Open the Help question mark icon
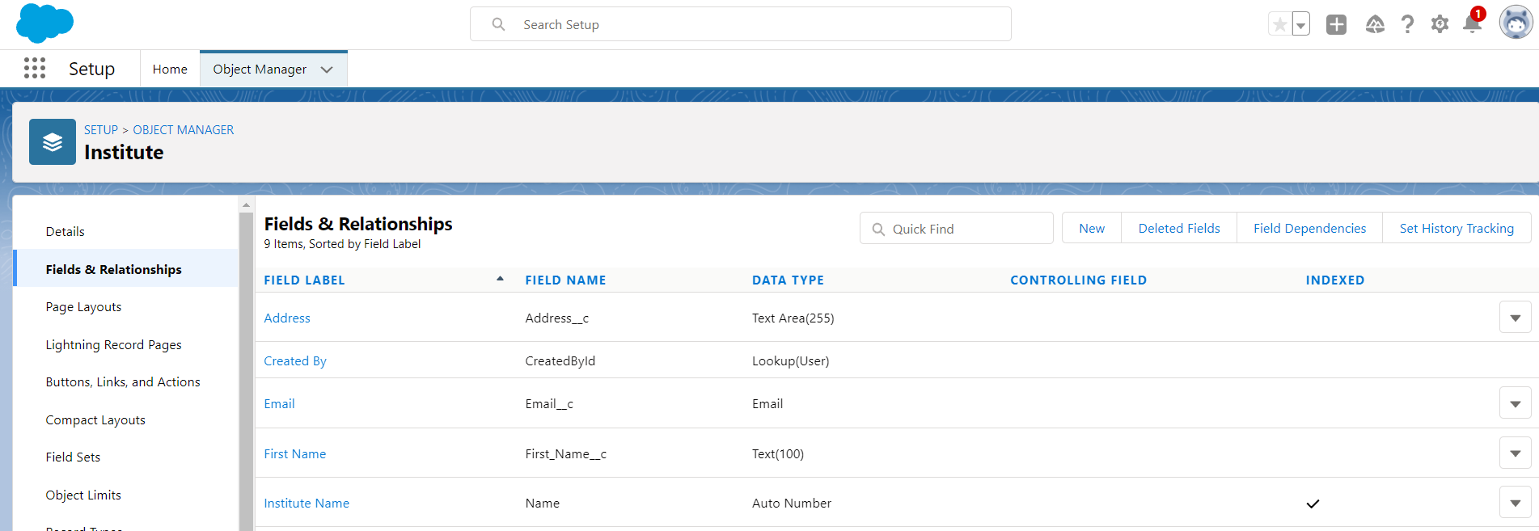1539x531 pixels. point(1407,25)
